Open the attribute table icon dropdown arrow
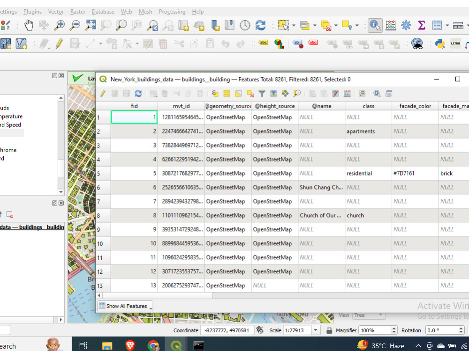 (447, 25)
